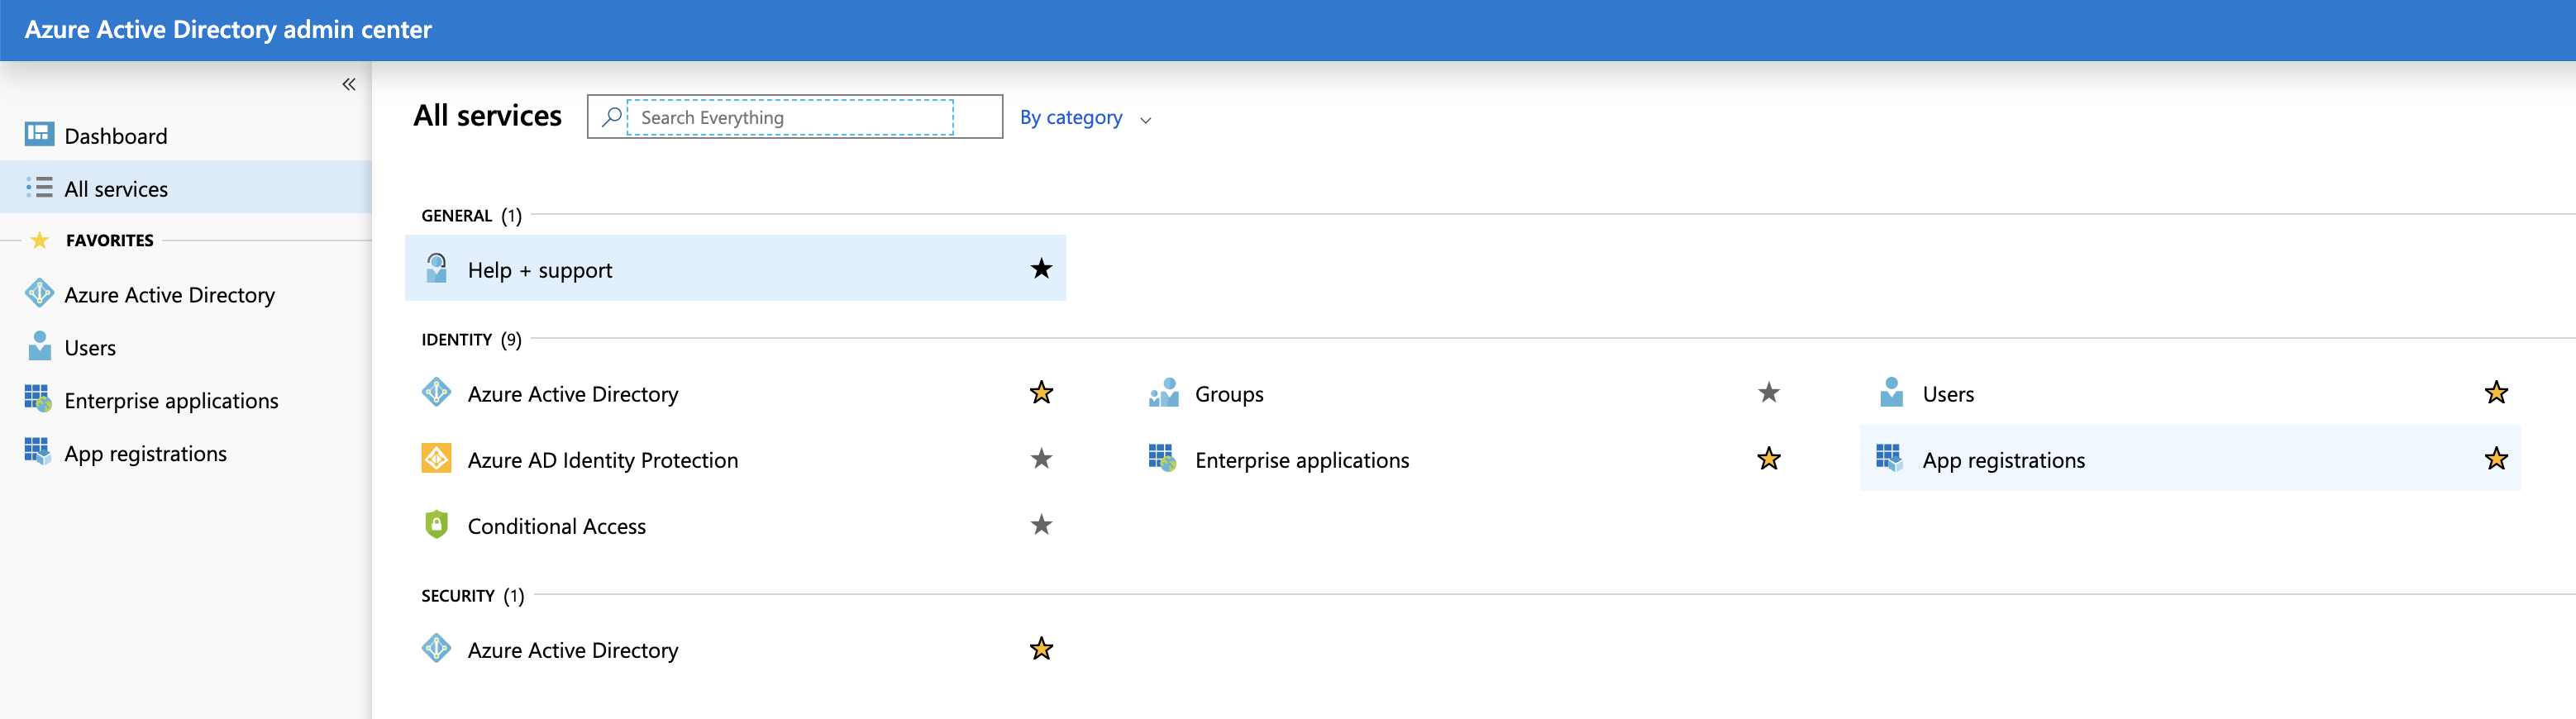Select All services in the sidebar
2576x719 pixels.
(116, 188)
